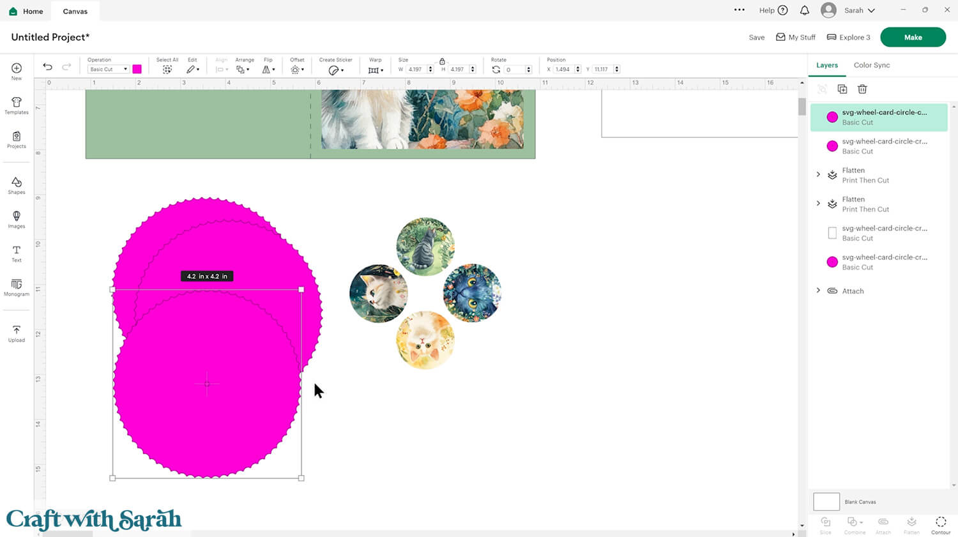Screen dimensions: 958x537
Task: Select the cream kitten circle image
Action: tap(425, 340)
